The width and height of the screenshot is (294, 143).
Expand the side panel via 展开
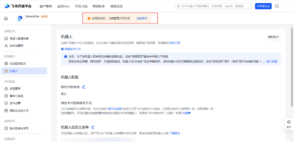point(289,124)
